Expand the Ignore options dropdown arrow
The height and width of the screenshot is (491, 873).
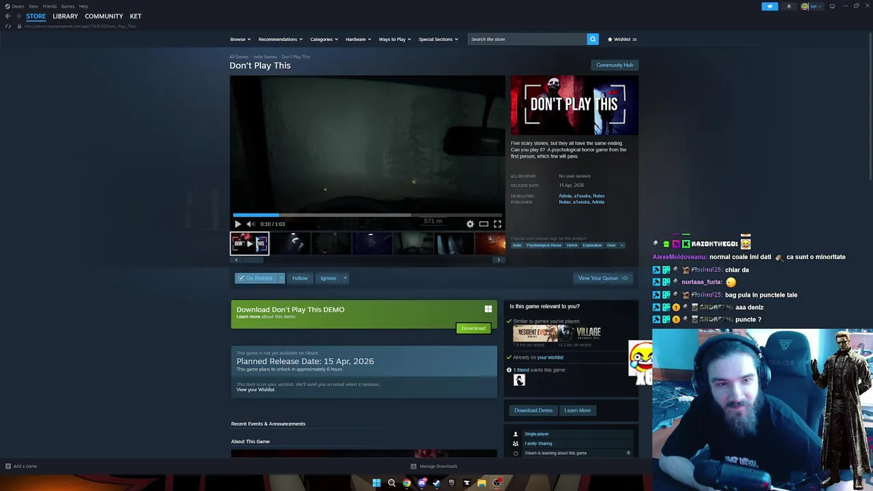[x=345, y=278]
